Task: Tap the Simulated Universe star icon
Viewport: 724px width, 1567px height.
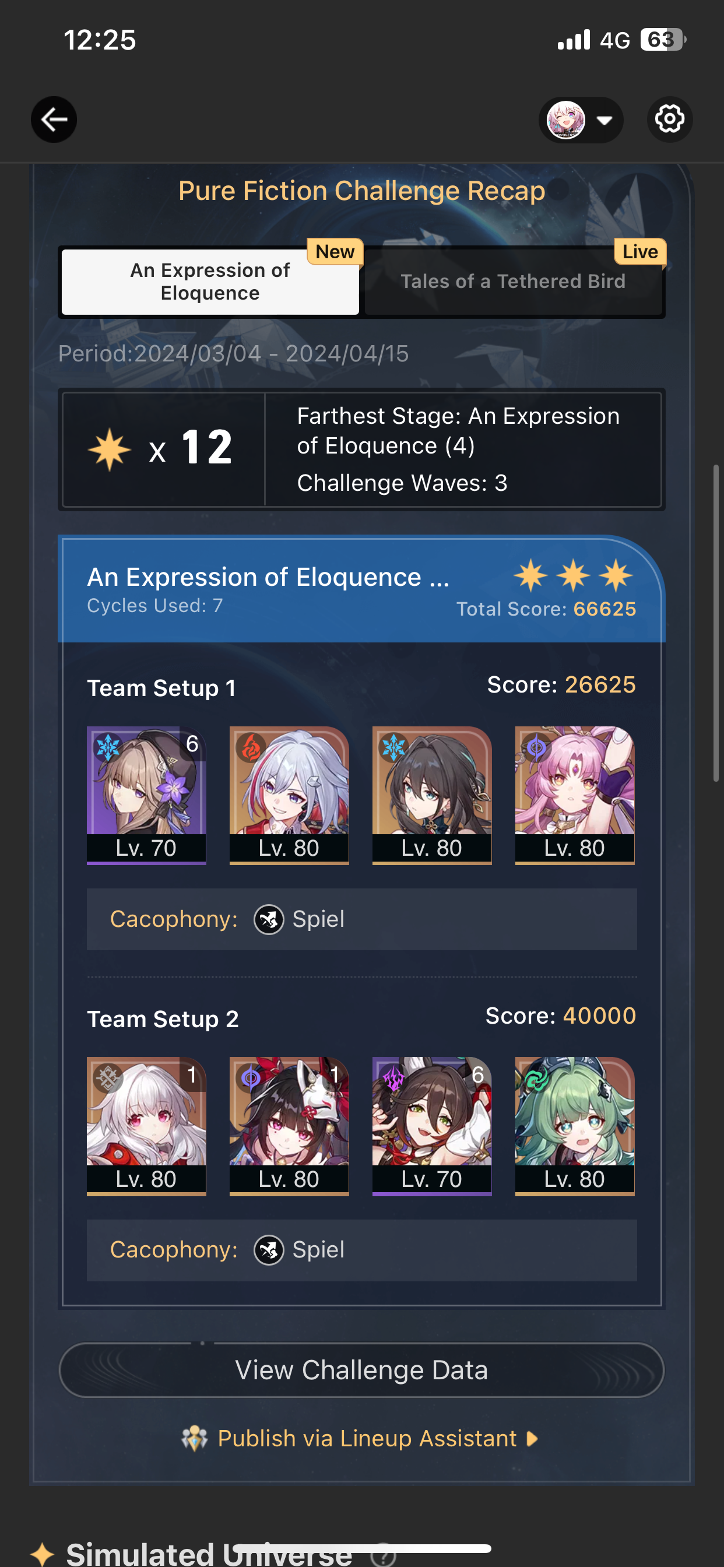Action: pos(43,1555)
